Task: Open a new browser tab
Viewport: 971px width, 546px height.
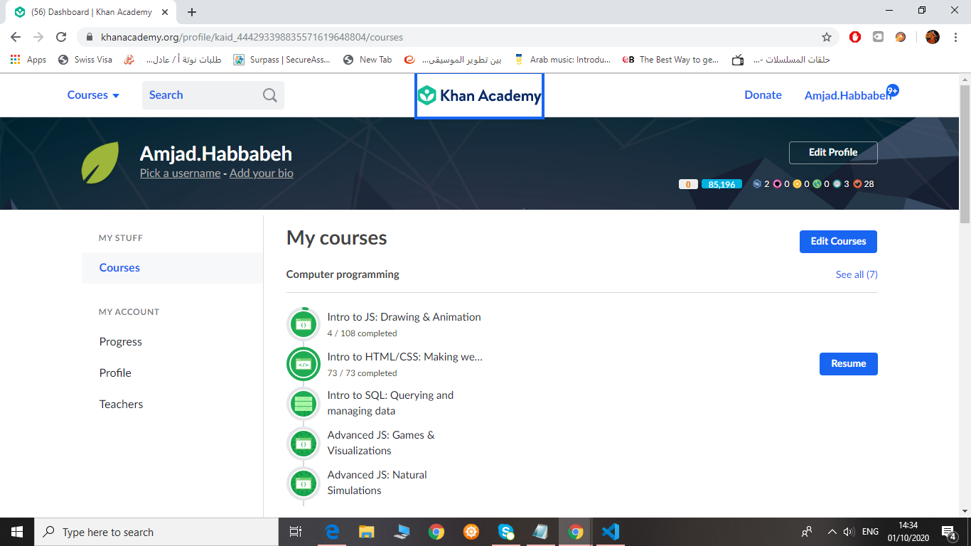Action: pyautogui.click(x=192, y=12)
